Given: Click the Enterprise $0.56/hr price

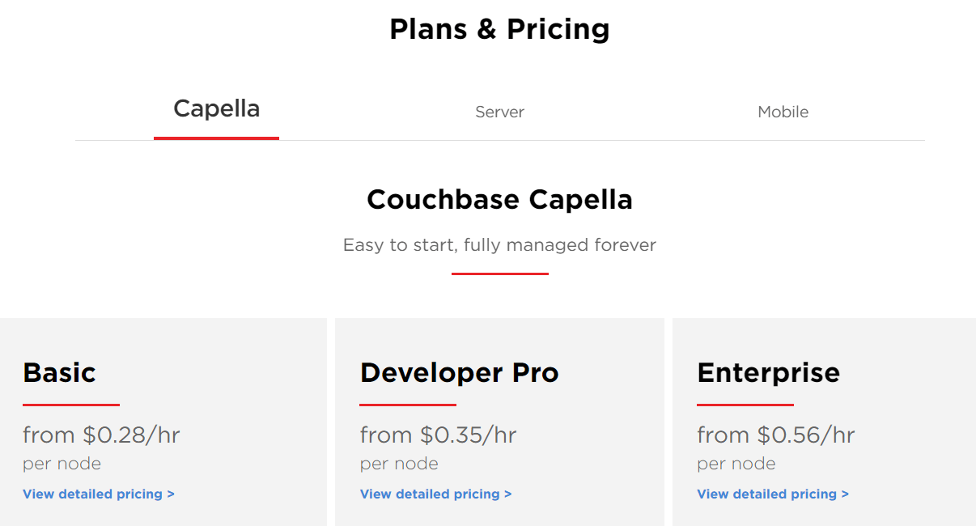Looking at the screenshot, I should (774, 435).
